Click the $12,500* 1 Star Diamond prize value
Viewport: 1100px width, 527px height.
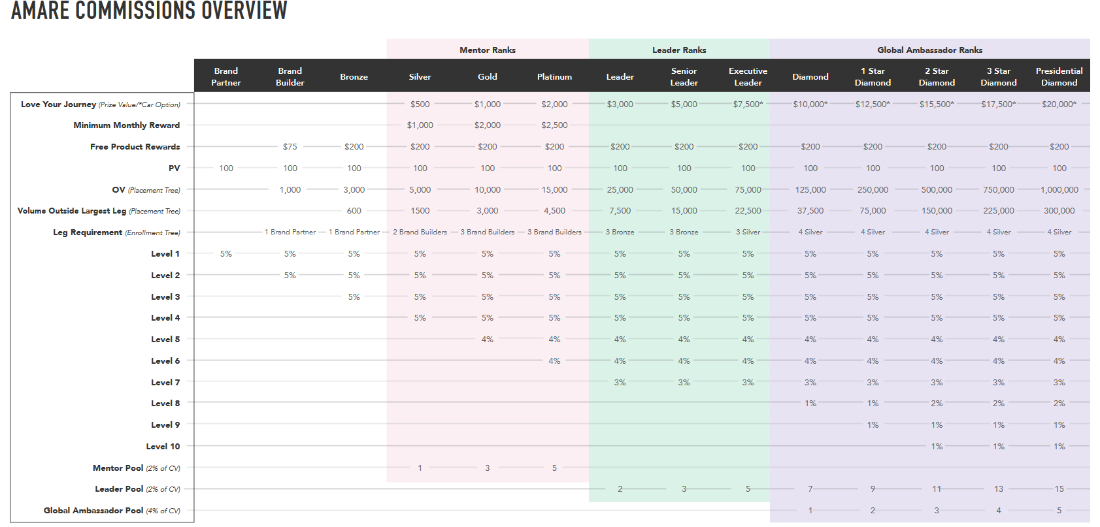873,104
